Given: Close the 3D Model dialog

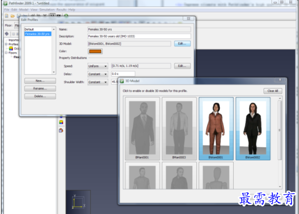Looking at the screenshot, I should tap(281, 81).
